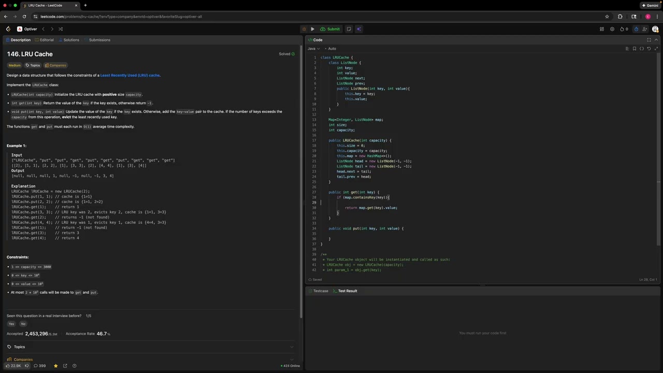The height and width of the screenshot is (373, 663).
Task: Open the 399 comments
Action: pos(40,366)
